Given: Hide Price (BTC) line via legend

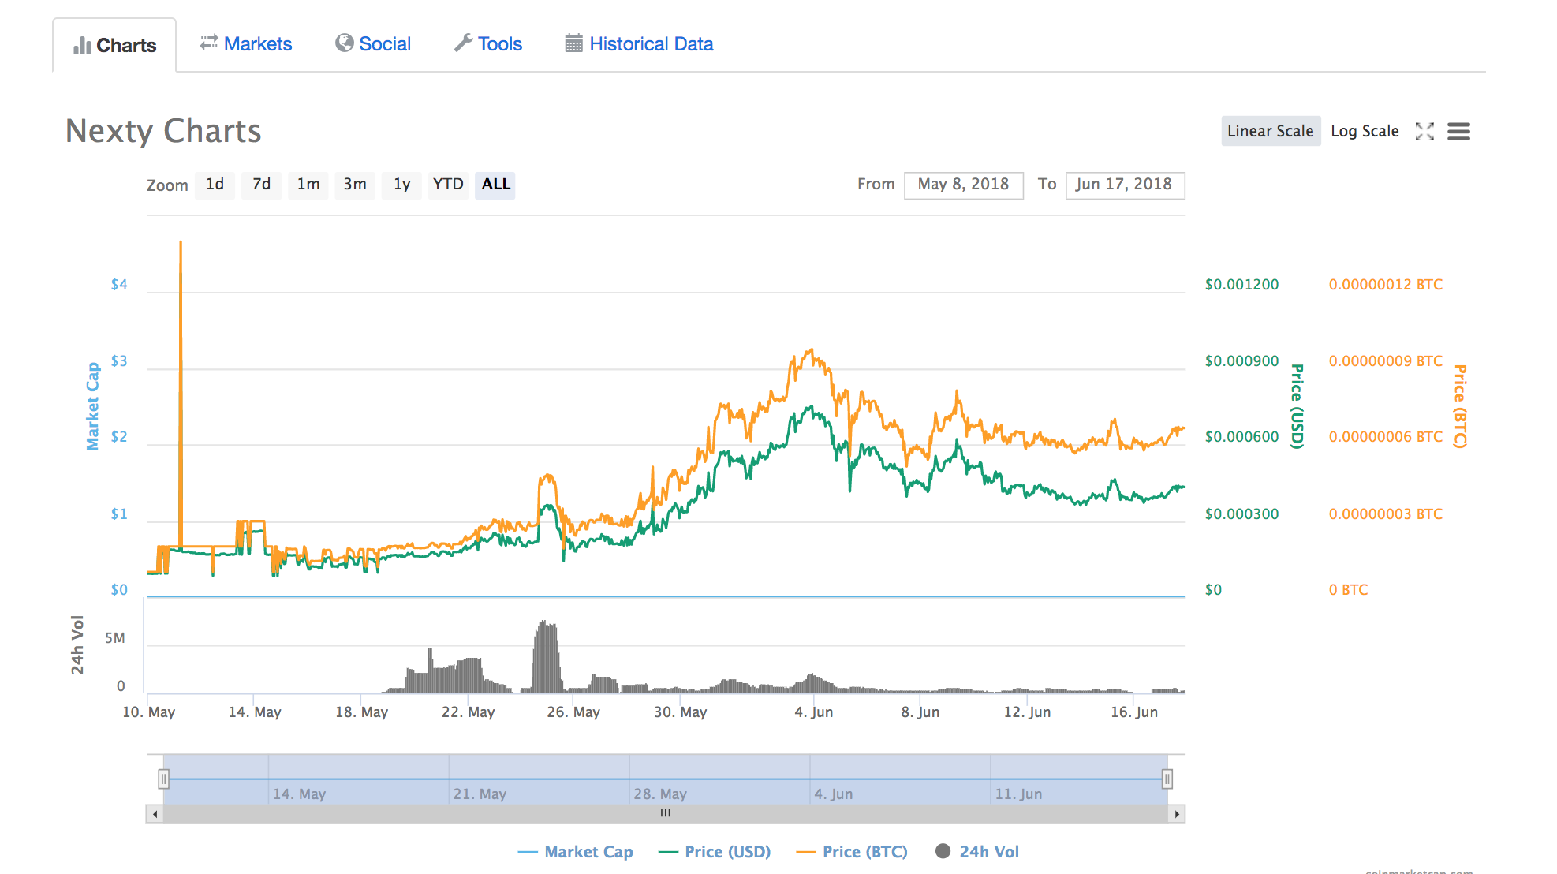Looking at the screenshot, I should pos(864,852).
